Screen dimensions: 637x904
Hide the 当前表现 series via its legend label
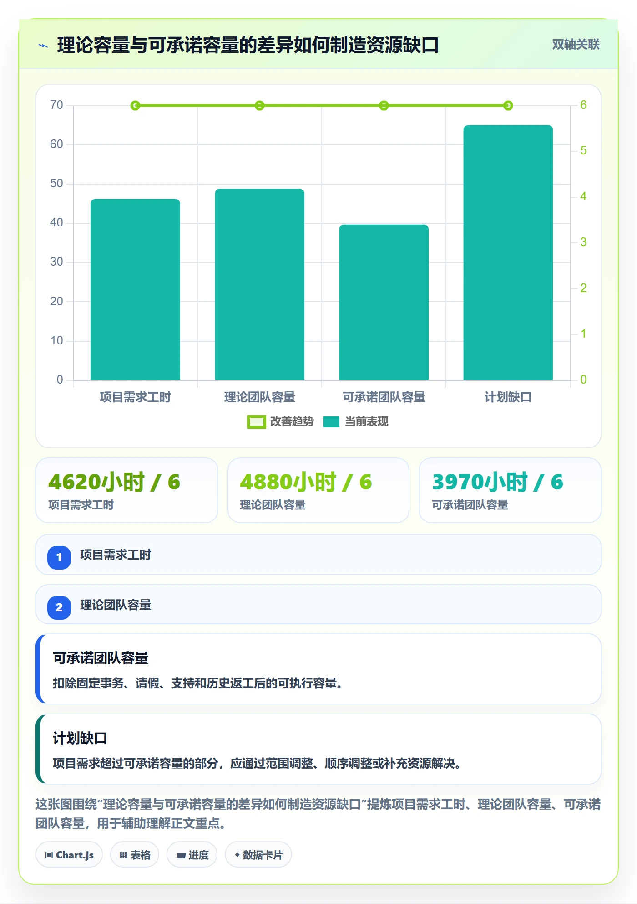(x=367, y=422)
